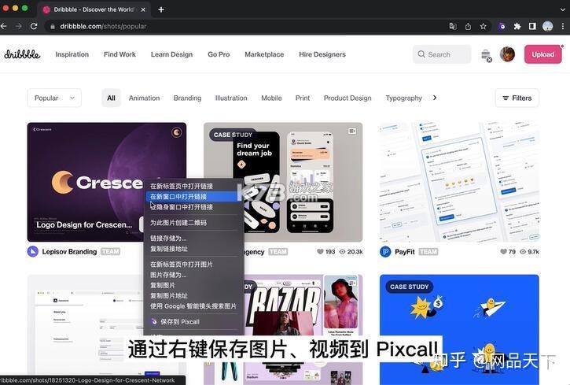Click the views eye icon showing 20.3k
The height and width of the screenshot is (385, 570).
[342, 251]
